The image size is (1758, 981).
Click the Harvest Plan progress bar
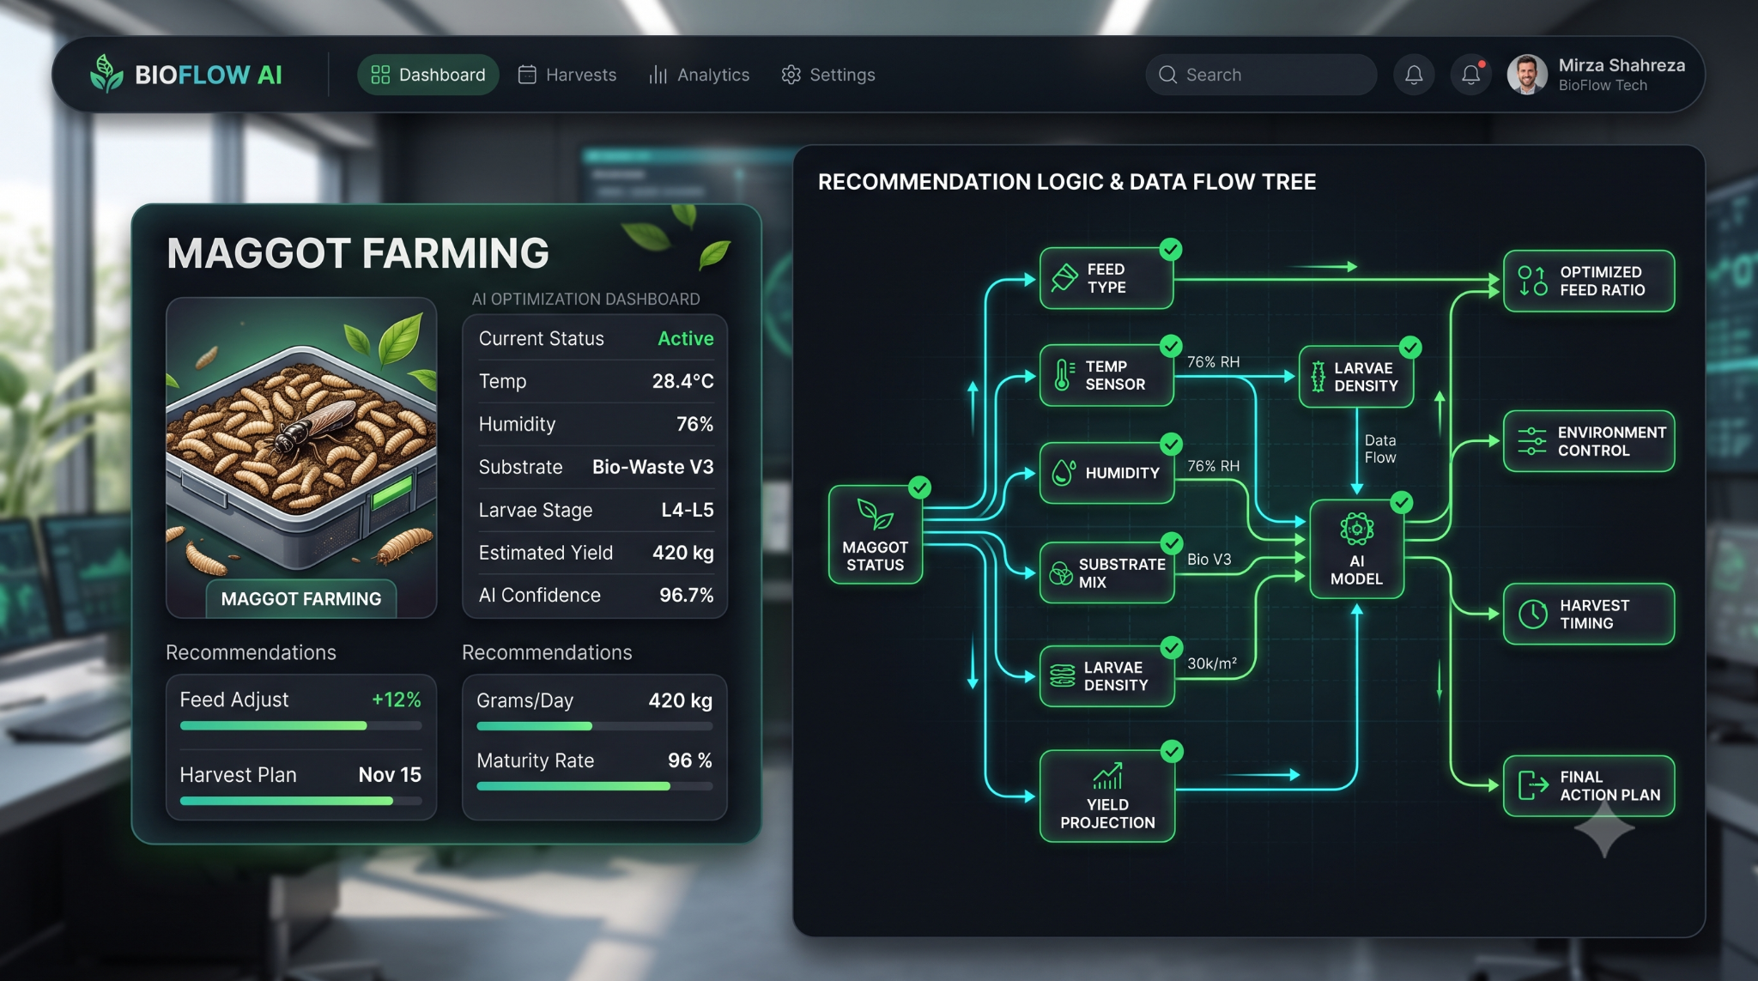301,801
